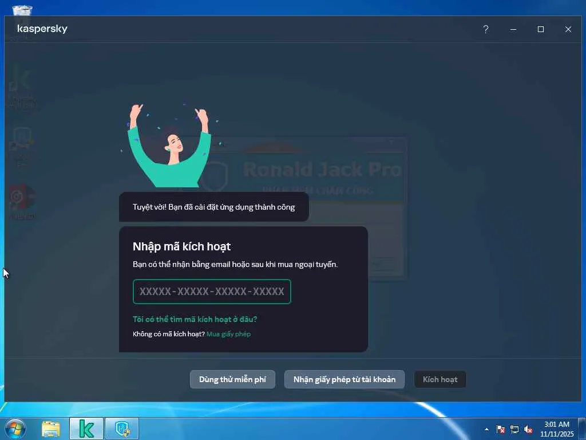
Task: Open the Windows Start menu orb
Action: coord(15,429)
